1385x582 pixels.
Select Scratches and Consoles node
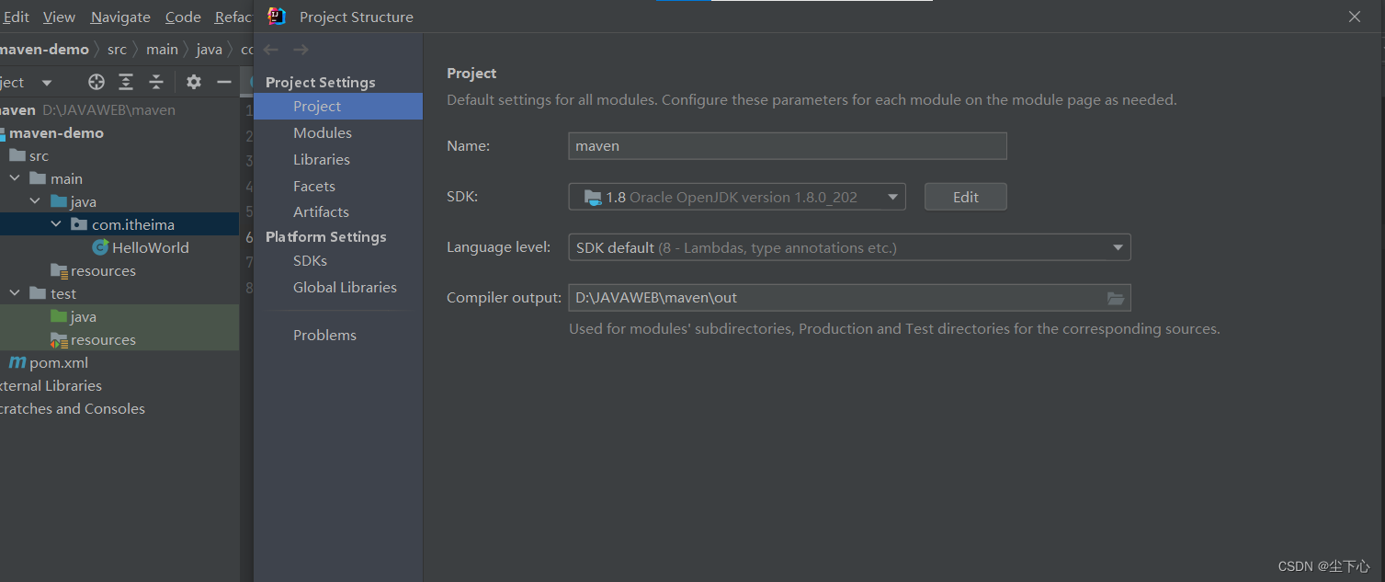click(x=72, y=408)
